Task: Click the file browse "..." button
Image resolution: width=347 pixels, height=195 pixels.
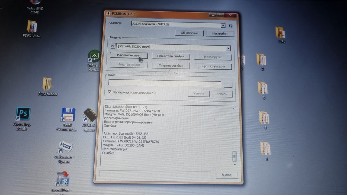Action: pos(228,85)
